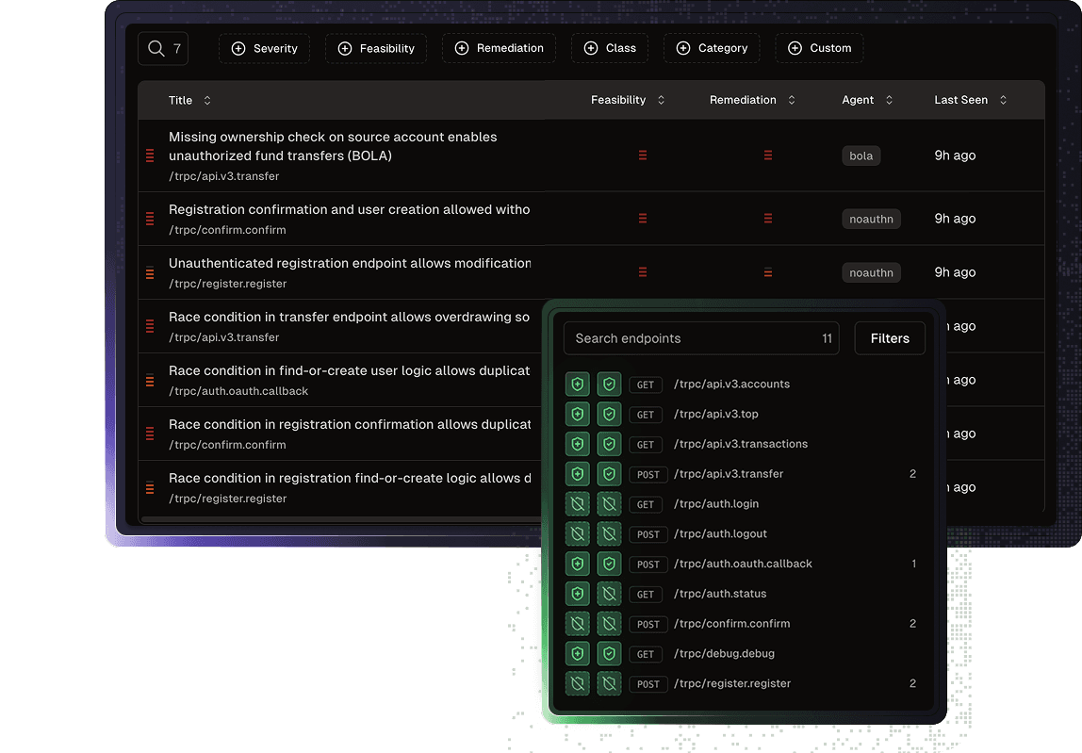This screenshot has height=753, width=1082.
Task: Click the Filters button in the endpoints panel
Action: [889, 337]
